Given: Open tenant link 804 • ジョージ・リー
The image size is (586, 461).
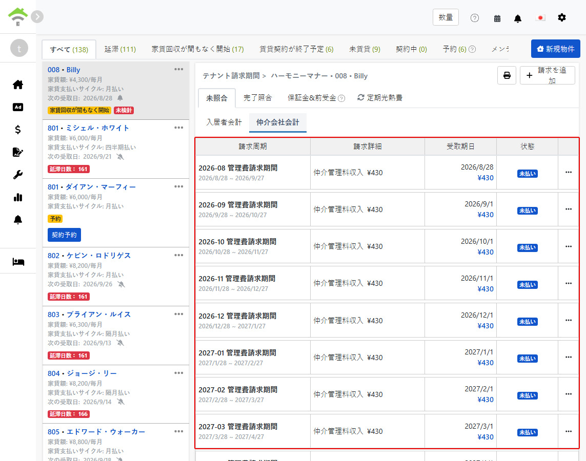Looking at the screenshot, I should (x=82, y=373).
